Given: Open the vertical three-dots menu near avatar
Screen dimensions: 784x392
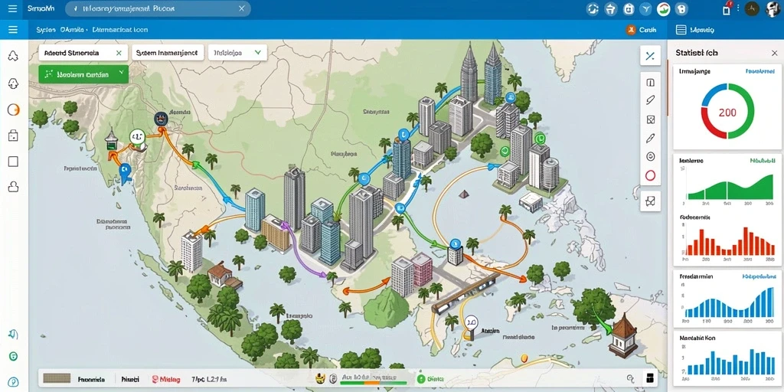Looking at the screenshot, I should 740,9.
